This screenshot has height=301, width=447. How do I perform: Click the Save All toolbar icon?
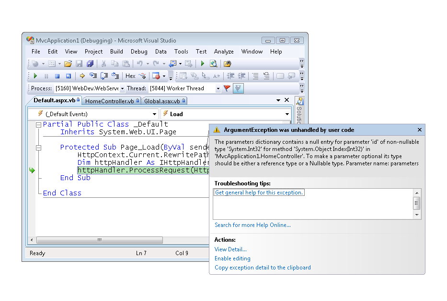[x=90, y=64]
